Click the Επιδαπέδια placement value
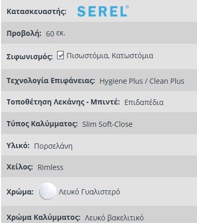The width and height of the screenshot is (197, 223). (x=144, y=102)
